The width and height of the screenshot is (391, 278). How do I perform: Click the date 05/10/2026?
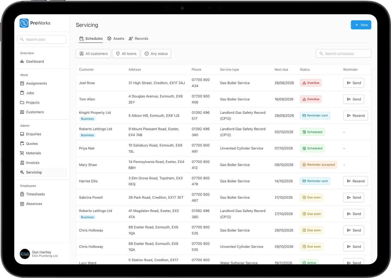[284, 132]
